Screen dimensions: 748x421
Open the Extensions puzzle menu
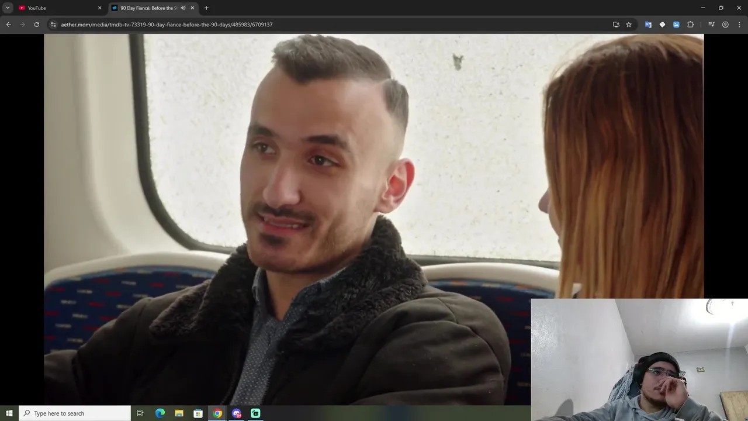click(690, 25)
